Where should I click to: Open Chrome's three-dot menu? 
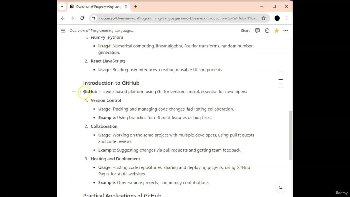pyautogui.click(x=287, y=18)
